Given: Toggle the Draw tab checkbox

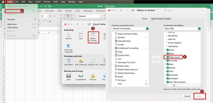Looking at the screenshot, I should click(168, 53).
